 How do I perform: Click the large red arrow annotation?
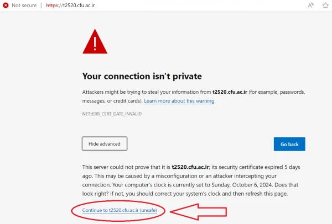pos(198,211)
